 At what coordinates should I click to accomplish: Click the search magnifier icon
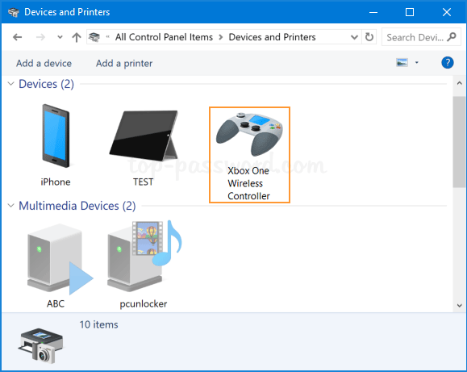pyautogui.click(x=452, y=37)
